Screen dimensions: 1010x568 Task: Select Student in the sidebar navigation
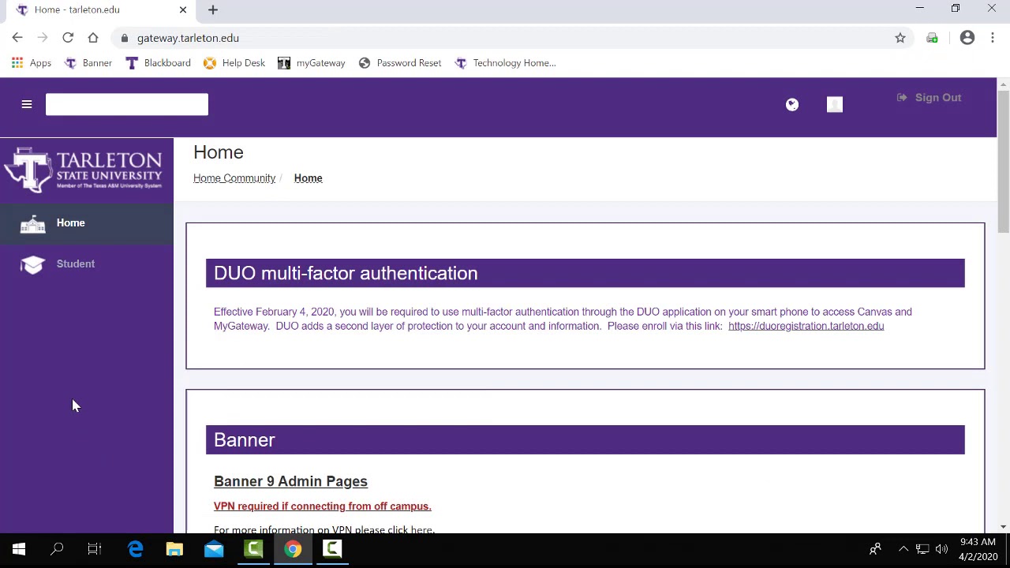[87, 264]
